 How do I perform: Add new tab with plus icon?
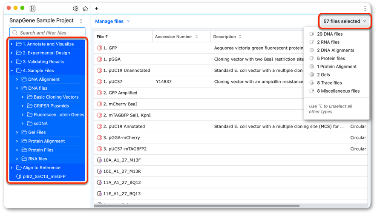click(96, 9)
